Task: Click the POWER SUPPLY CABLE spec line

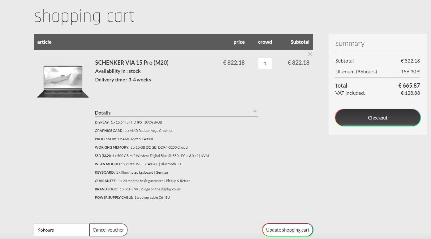Action: tap(132, 198)
